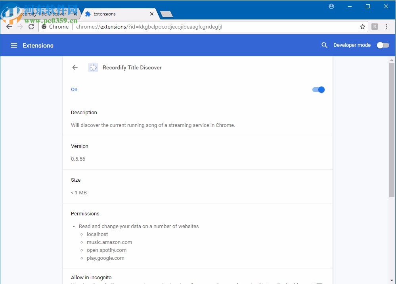
Task: Click the Recordify Title Discover puzzle icon
Action: coord(93,67)
